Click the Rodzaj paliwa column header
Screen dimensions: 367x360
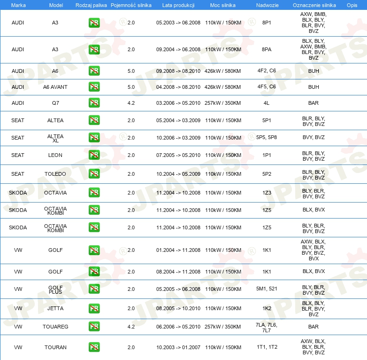tap(91, 5)
